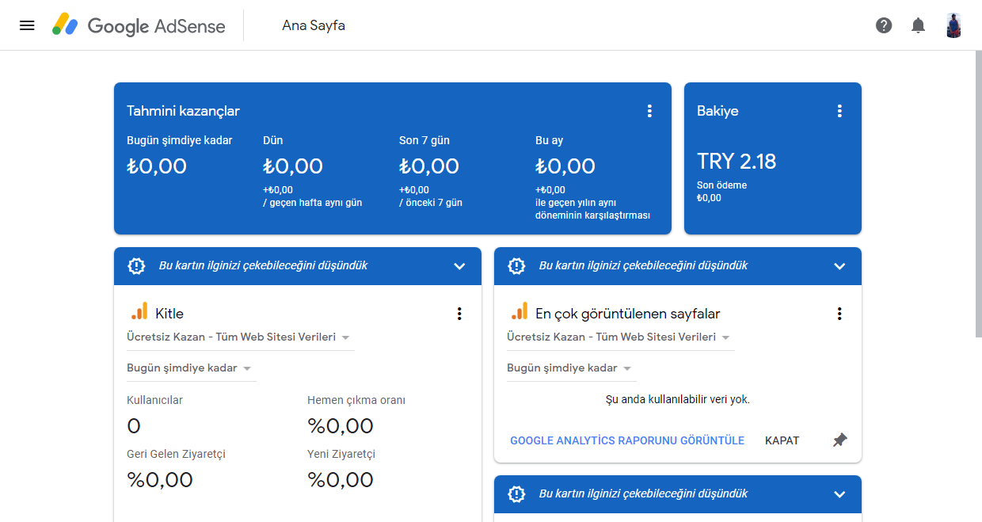Click the Geri Gelen Ziyaretçi label
982x522 pixels.
[176, 454]
